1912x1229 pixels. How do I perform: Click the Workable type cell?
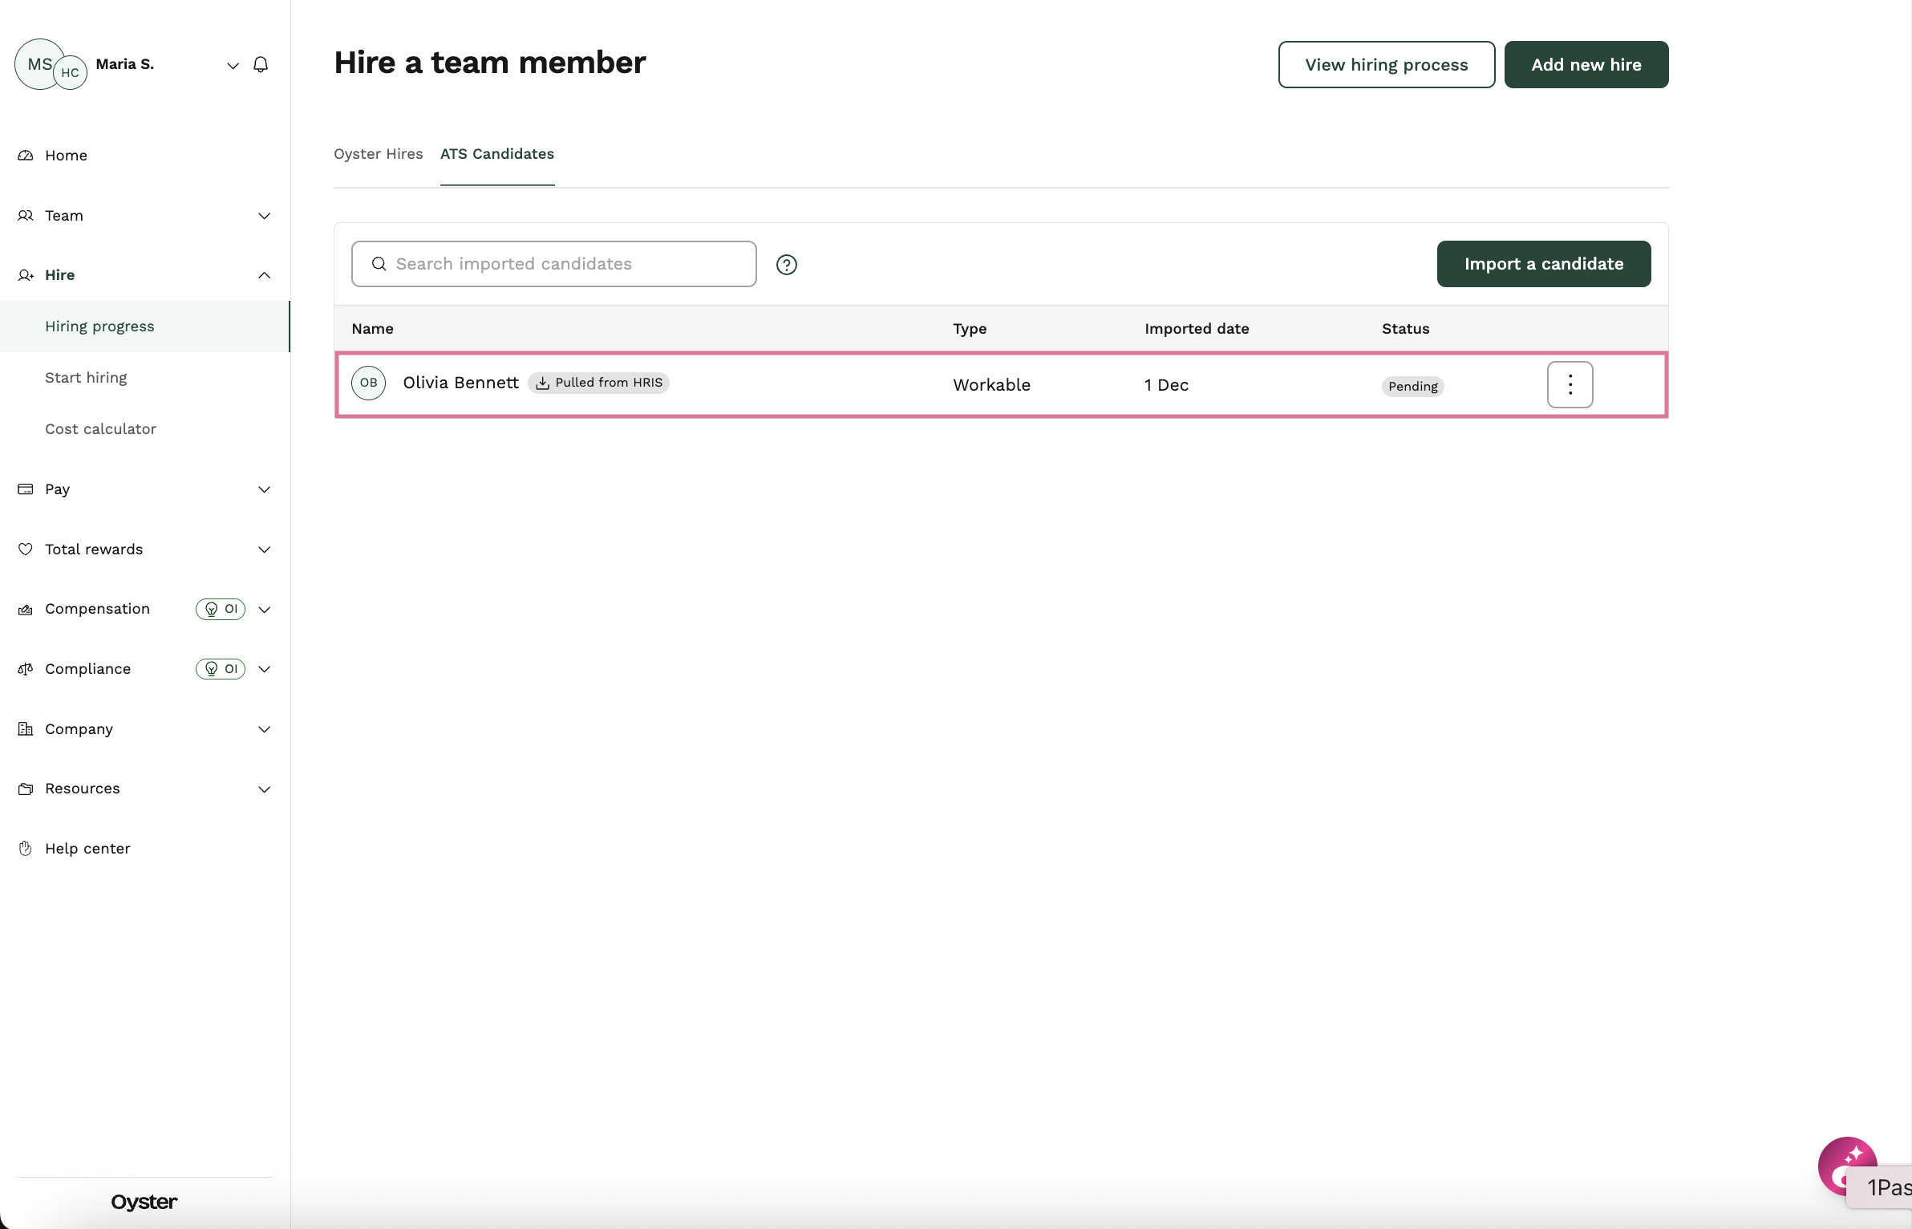(x=991, y=385)
